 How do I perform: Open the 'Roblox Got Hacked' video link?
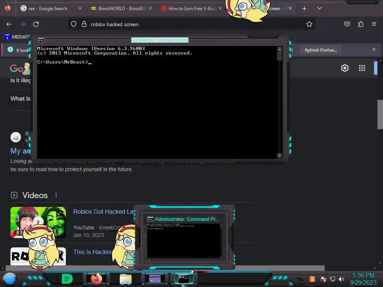(x=104, y=212)
